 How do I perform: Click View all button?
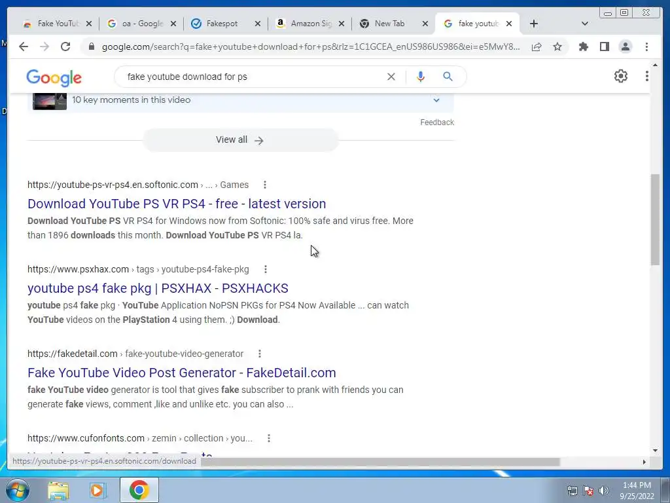pos(240,140)
